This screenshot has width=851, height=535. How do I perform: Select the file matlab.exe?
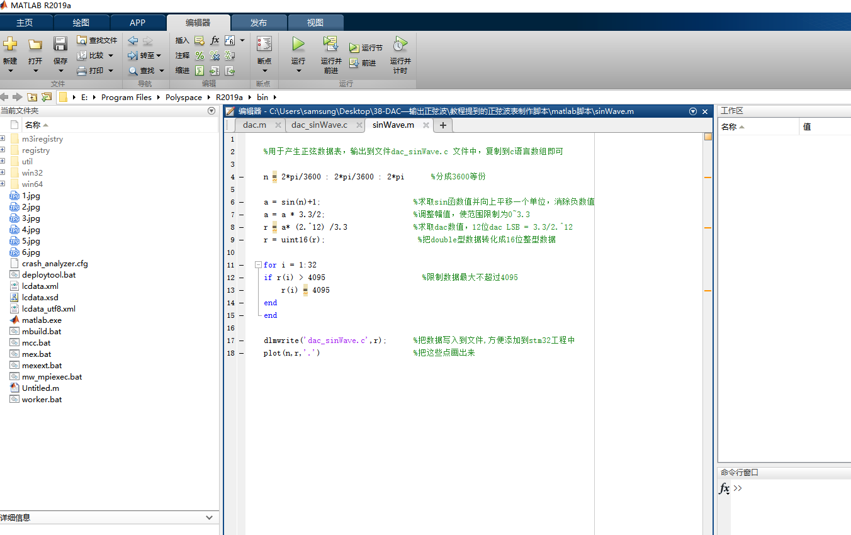point(42,320)
